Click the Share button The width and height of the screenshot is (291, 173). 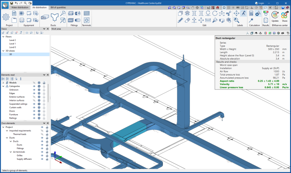pos(285,17)
